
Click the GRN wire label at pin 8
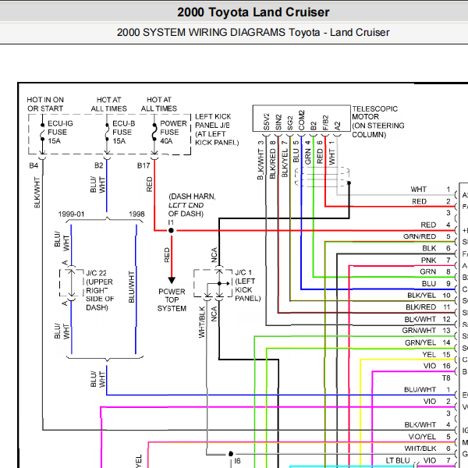428,271
